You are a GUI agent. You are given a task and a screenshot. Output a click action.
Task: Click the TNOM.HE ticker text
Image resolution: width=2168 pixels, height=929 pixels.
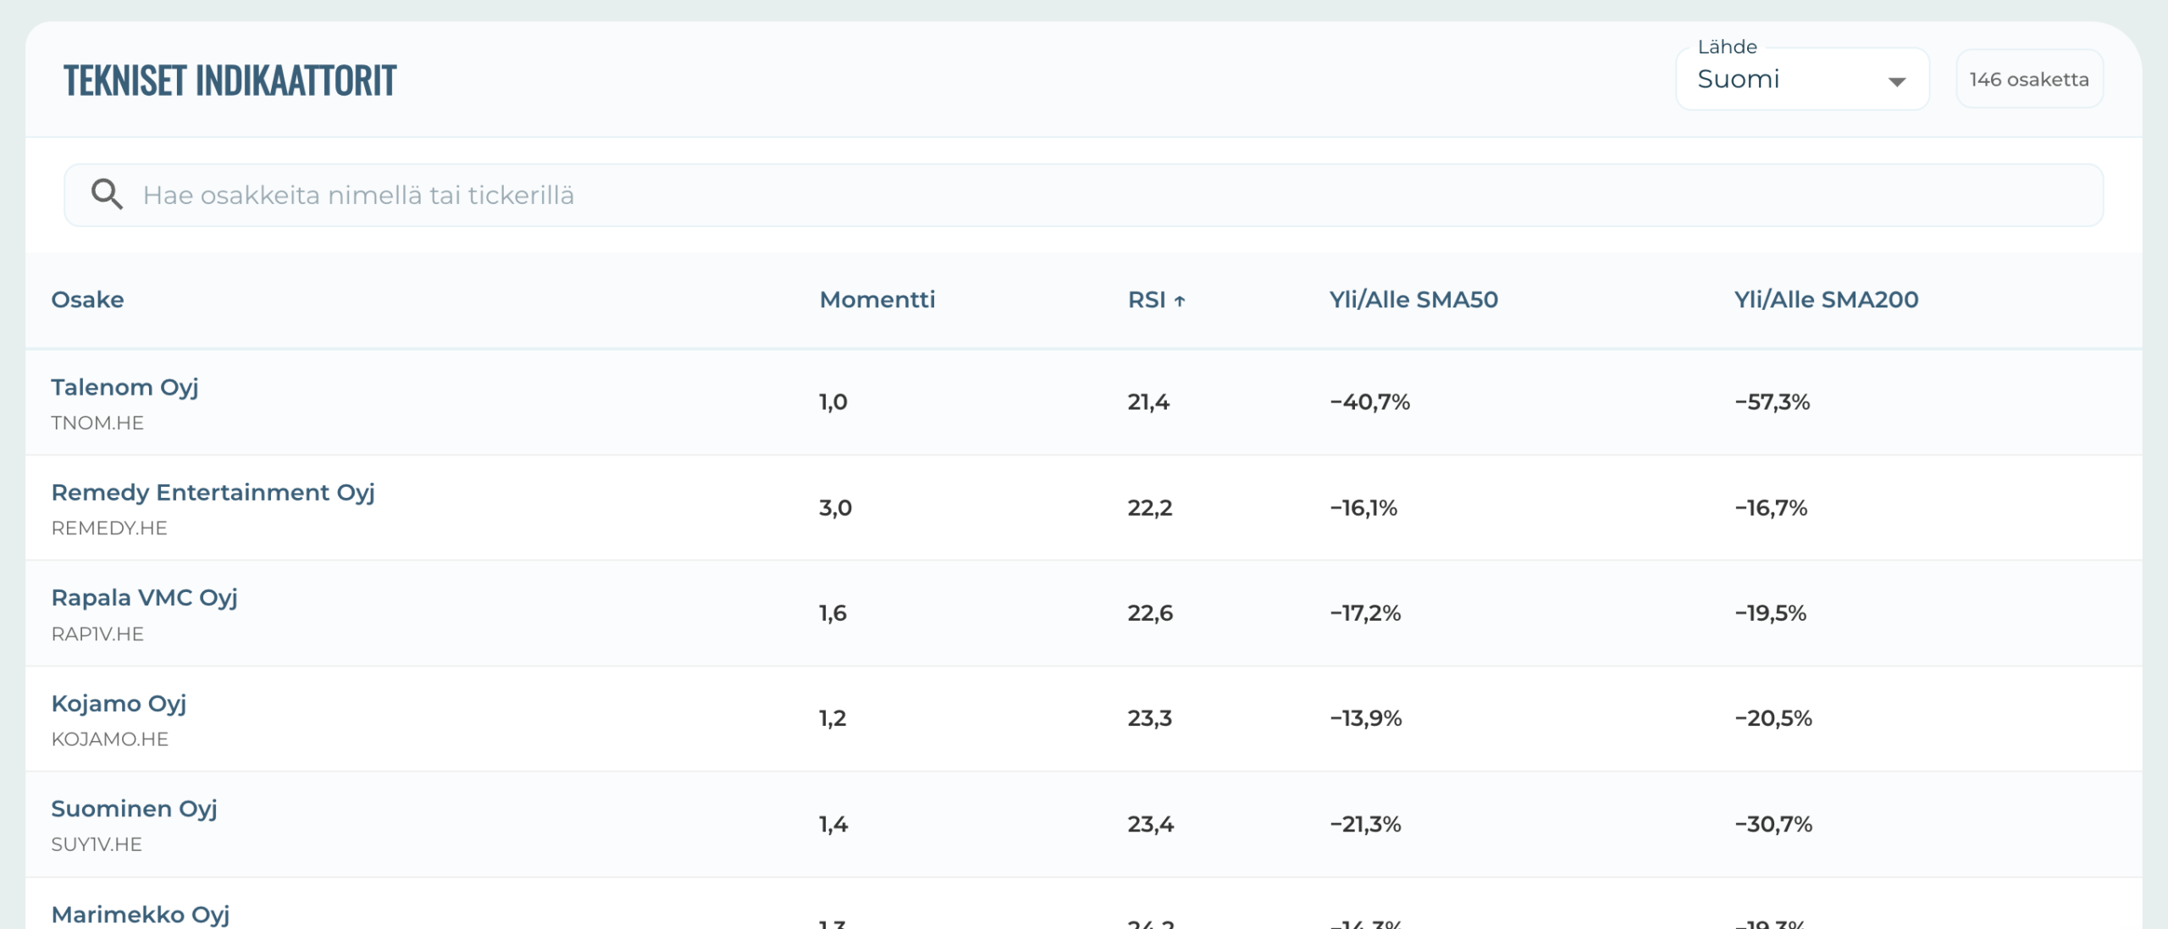[97, 423]
